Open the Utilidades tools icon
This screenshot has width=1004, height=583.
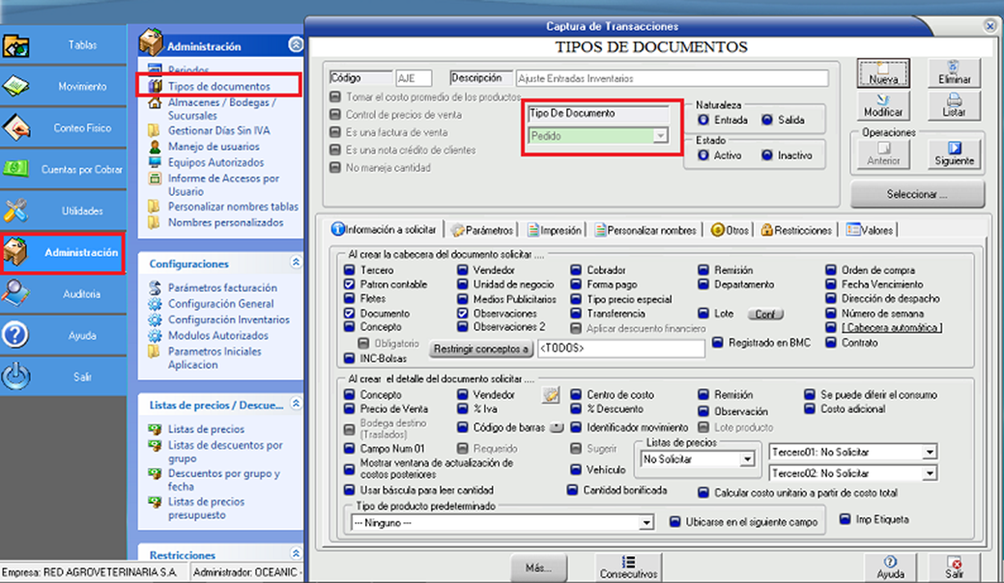16,210
